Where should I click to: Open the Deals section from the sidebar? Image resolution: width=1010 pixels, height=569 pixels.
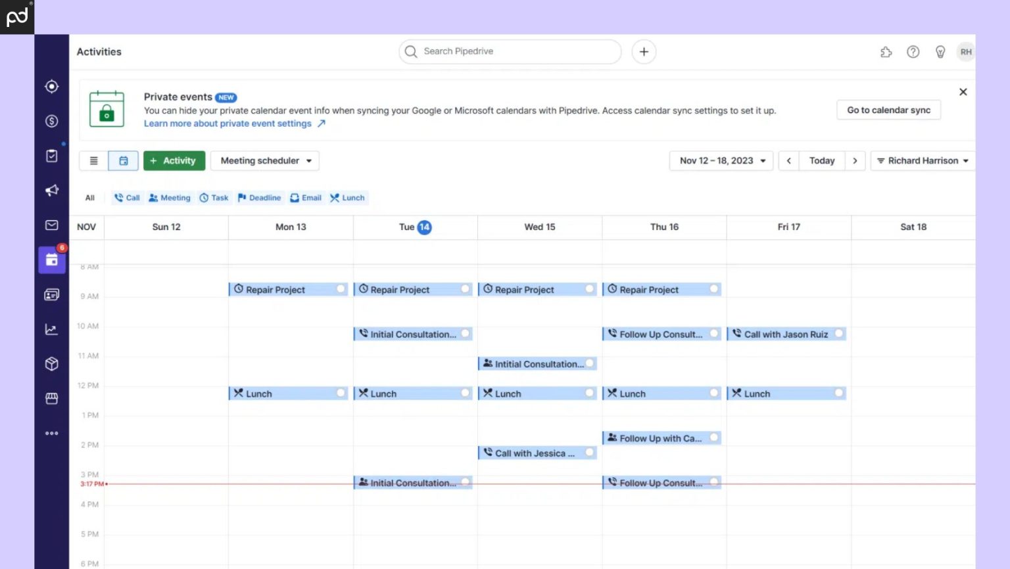51,121
